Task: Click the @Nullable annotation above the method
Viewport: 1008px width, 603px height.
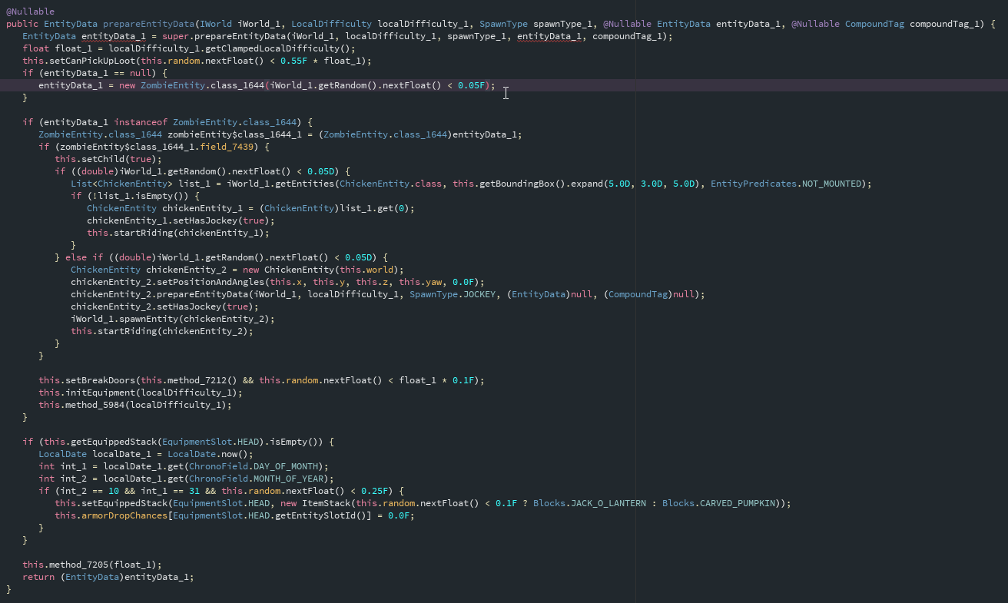Action: click(29, 11)
